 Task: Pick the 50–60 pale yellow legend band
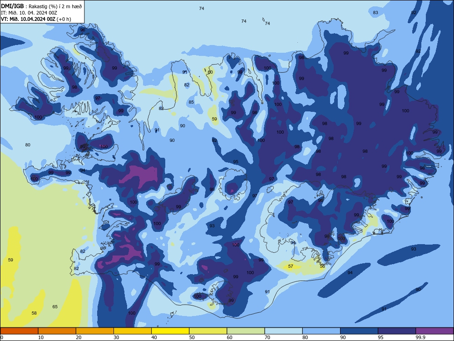coord(208,331)
